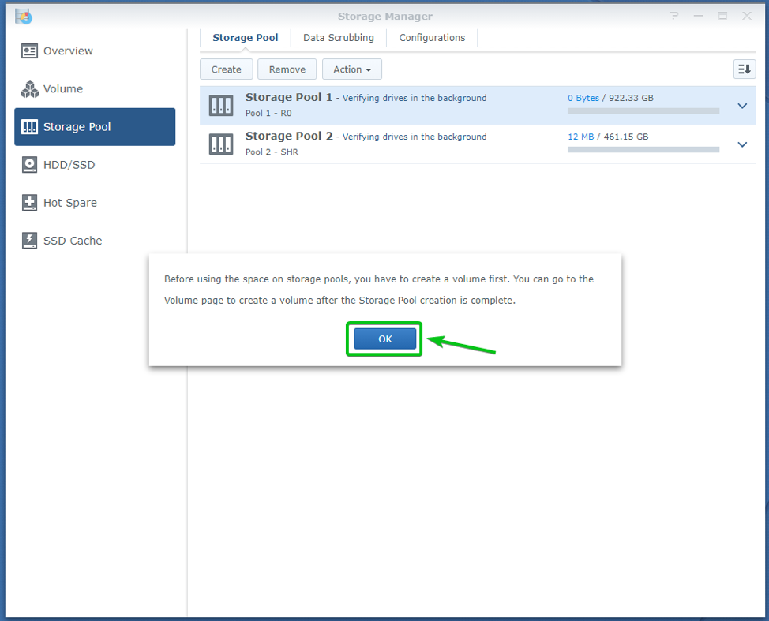
Task: Click the 'Pool 2 - SHR' label
Action: (x=272, y=152)
